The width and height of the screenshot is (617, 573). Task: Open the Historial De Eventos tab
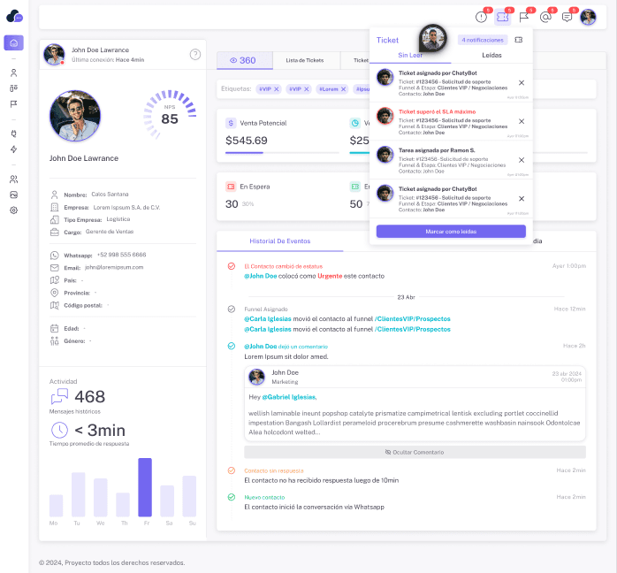click(280, 241)
